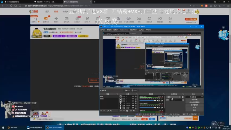Add a new source with the plus icon
231x130 pixels.
121,111
